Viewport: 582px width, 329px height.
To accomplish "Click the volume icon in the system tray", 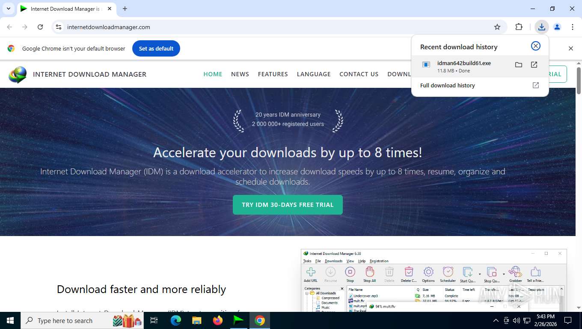I will pyautogui.click(x=516, y=320).
